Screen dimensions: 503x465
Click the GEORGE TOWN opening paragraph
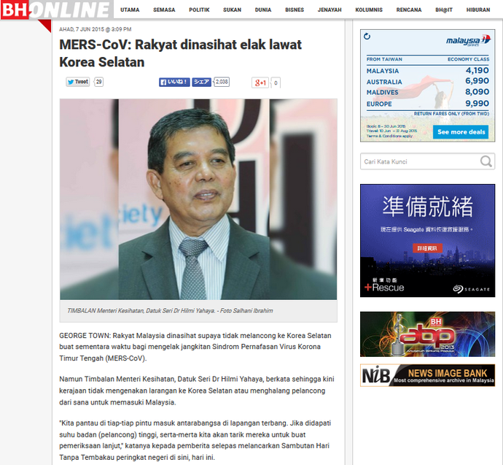click(195, 347)
